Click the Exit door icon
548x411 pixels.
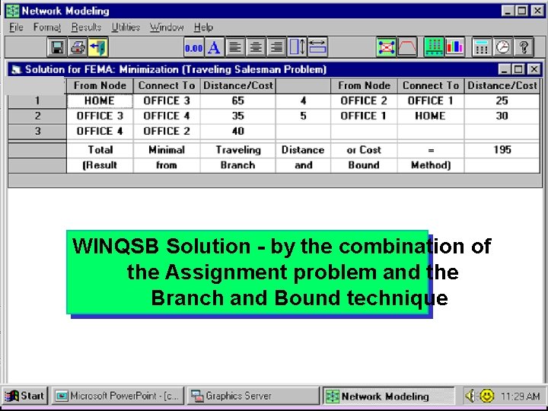[x=98, y=47]
